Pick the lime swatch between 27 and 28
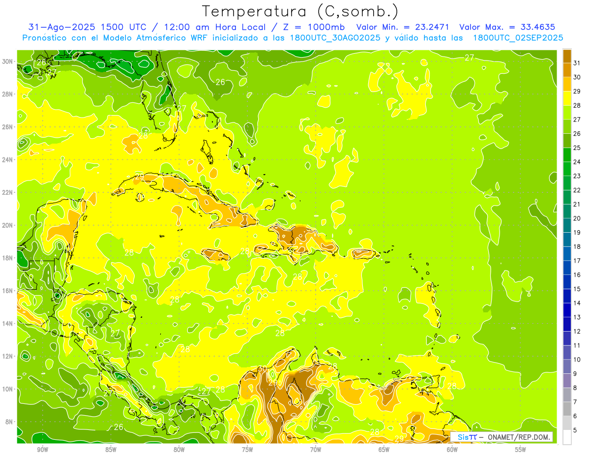The image size is (590, 456). [567, 113]
